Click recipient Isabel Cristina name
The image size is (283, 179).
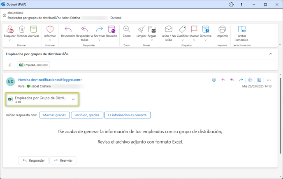click(40, 86)
